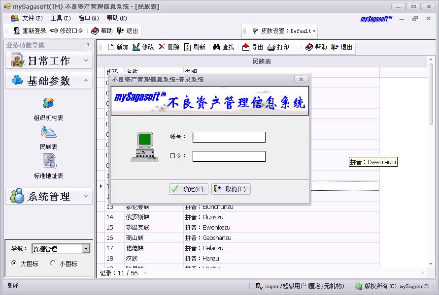
Task: Select 大图标 large icons radio
Action: (14, 263)
